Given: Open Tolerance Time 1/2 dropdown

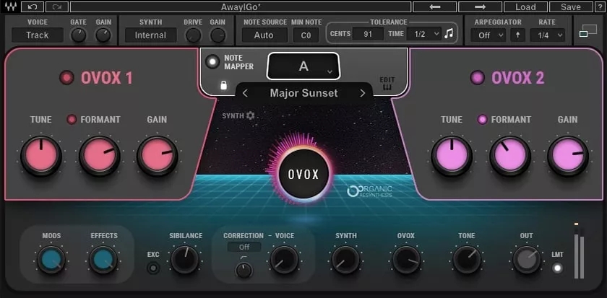Looking at the screenshot, I should [x=423, y=34].
